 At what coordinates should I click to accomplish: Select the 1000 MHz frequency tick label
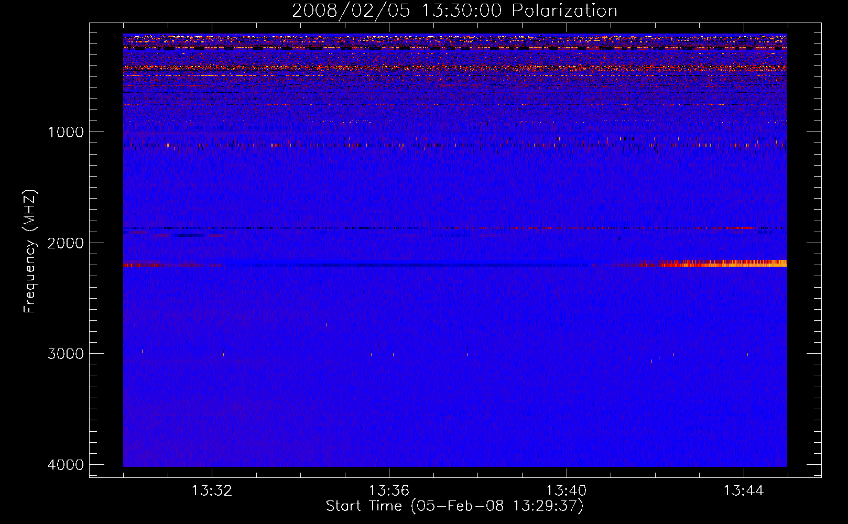point(66,132)
